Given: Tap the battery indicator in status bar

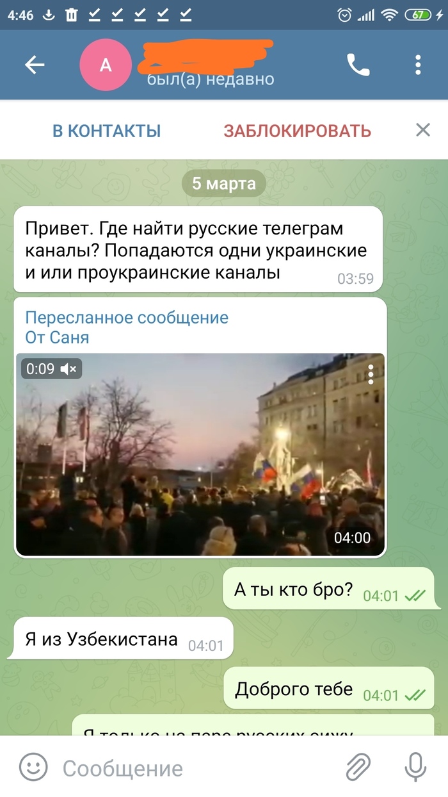Looking at the screenshot, I should tap(420, 14).
